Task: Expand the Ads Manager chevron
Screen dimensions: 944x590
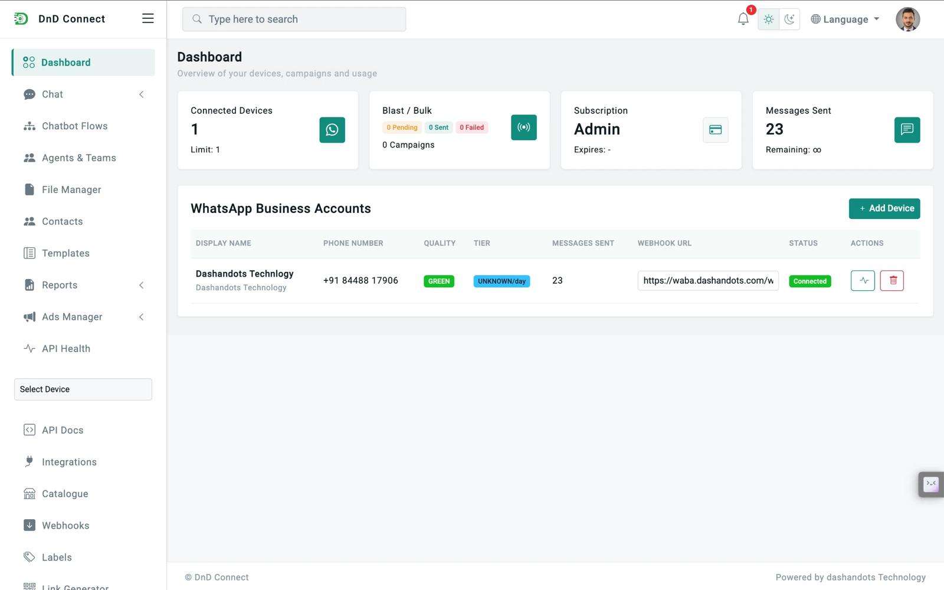Action: [x=142, y=317]
